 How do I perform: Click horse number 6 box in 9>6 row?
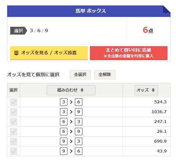(79, 151)
